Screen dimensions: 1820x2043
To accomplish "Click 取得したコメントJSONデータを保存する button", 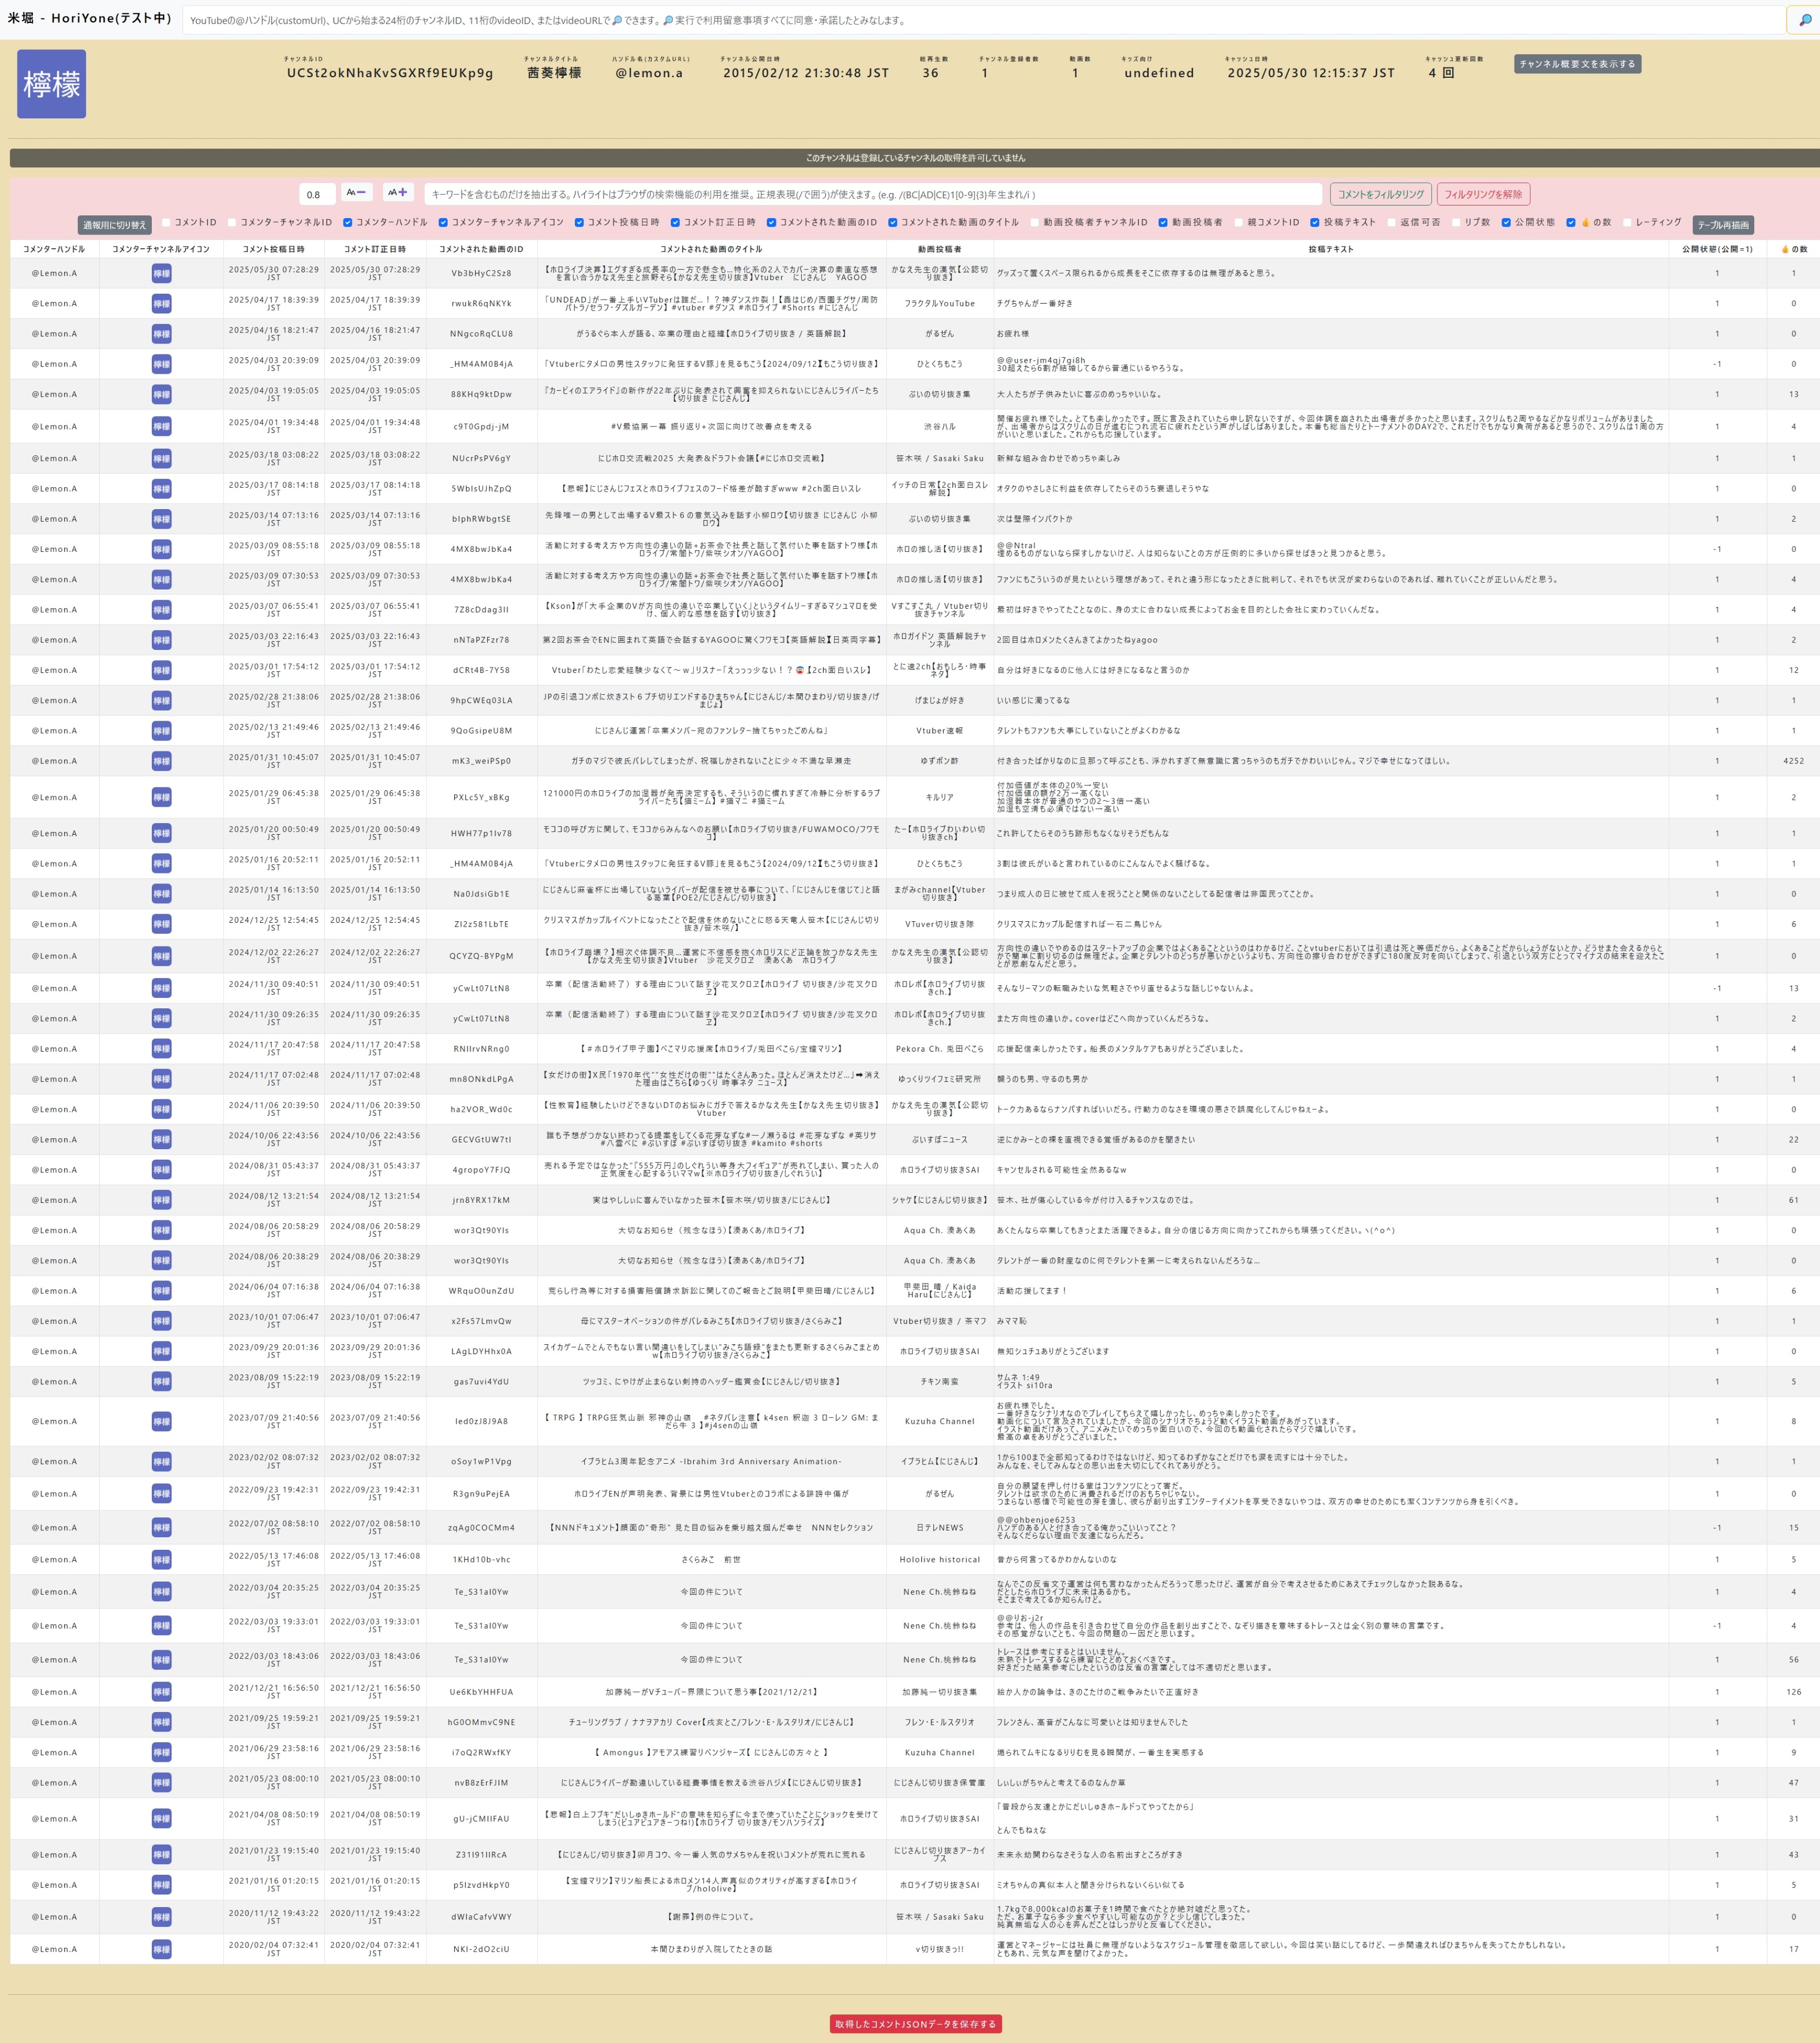I will click(x=915, y=2024).
